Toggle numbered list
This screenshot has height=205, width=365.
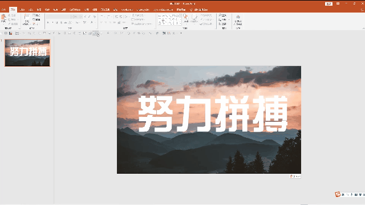(109, 17)
